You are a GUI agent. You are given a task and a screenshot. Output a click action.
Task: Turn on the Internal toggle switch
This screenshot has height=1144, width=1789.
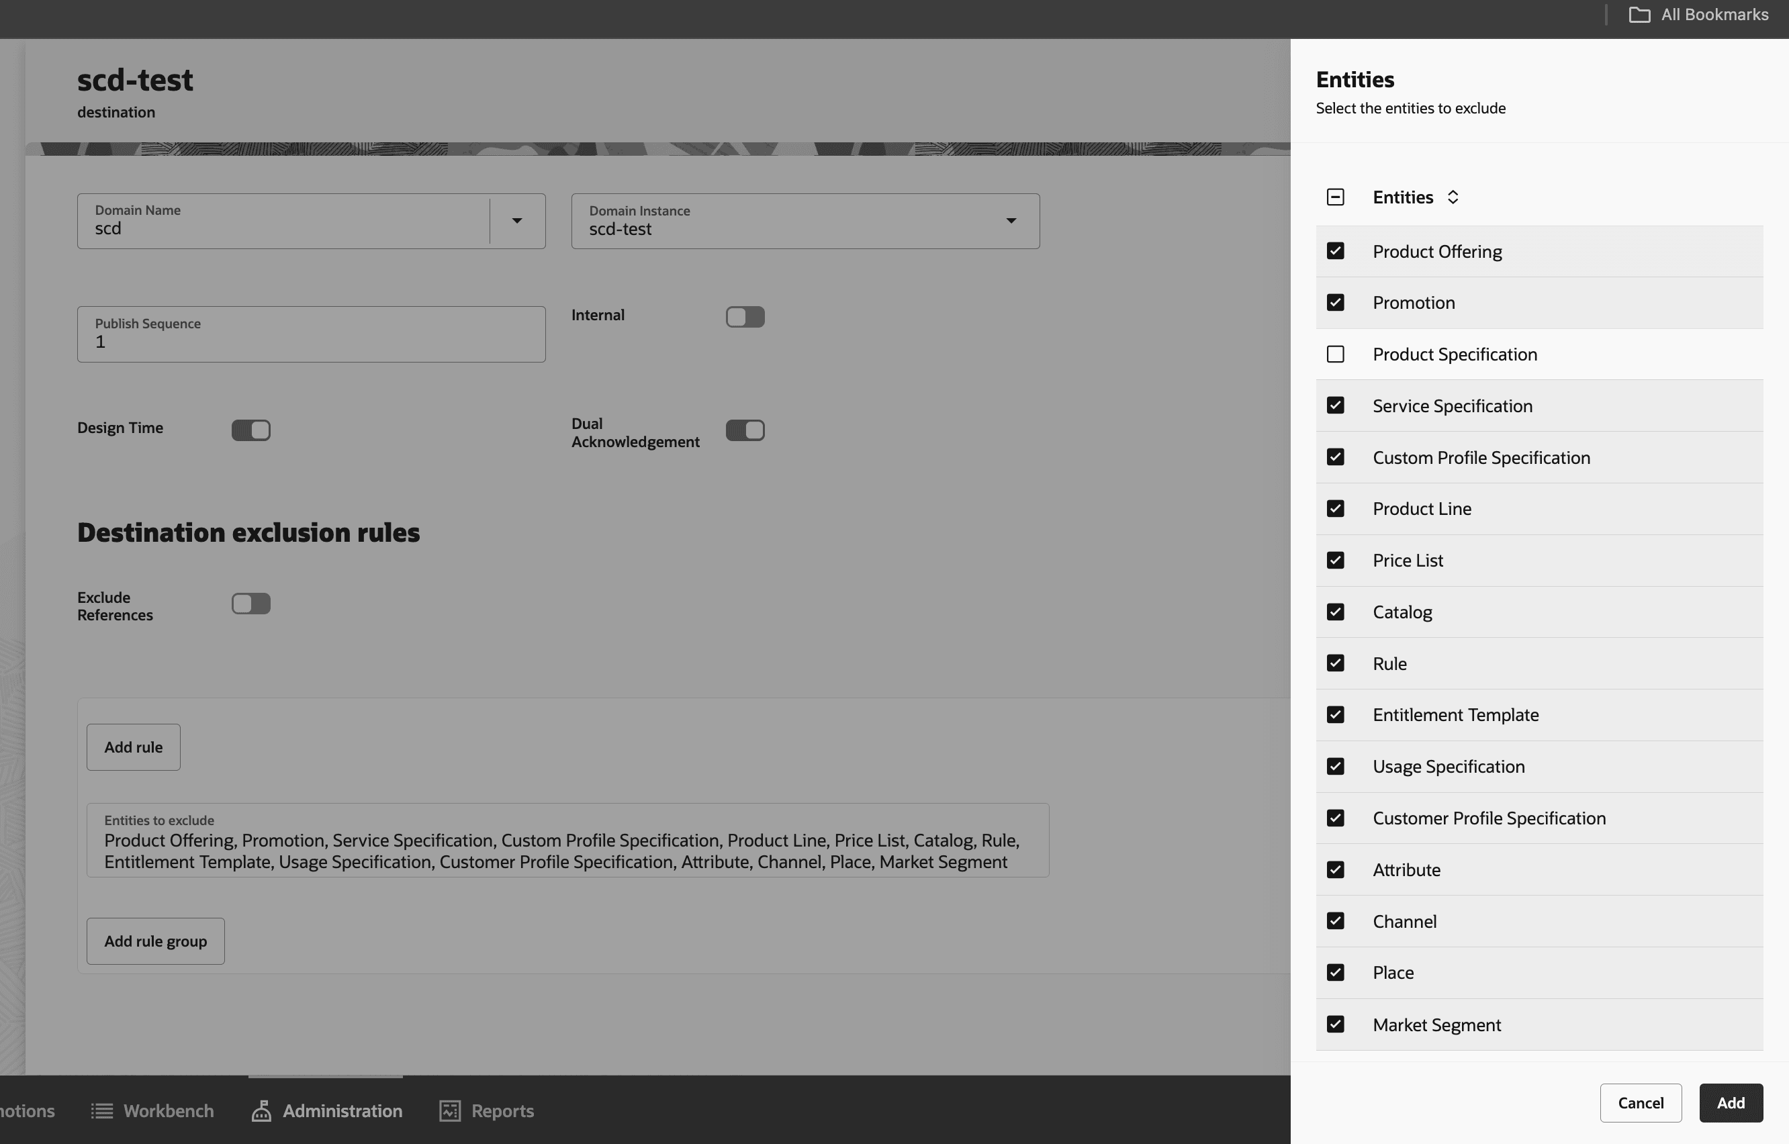[745, 317]
